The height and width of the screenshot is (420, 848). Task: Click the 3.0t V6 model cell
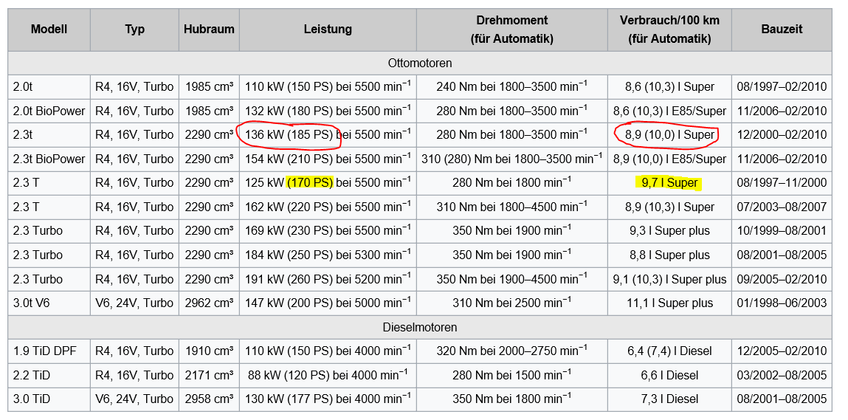tap(49, 303)
